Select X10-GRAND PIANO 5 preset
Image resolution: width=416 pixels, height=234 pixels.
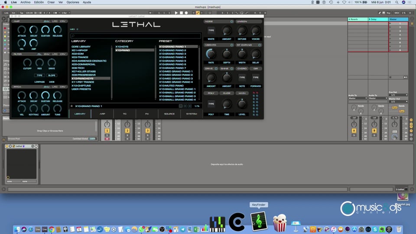pyautogui.click(x=172, y=61)
